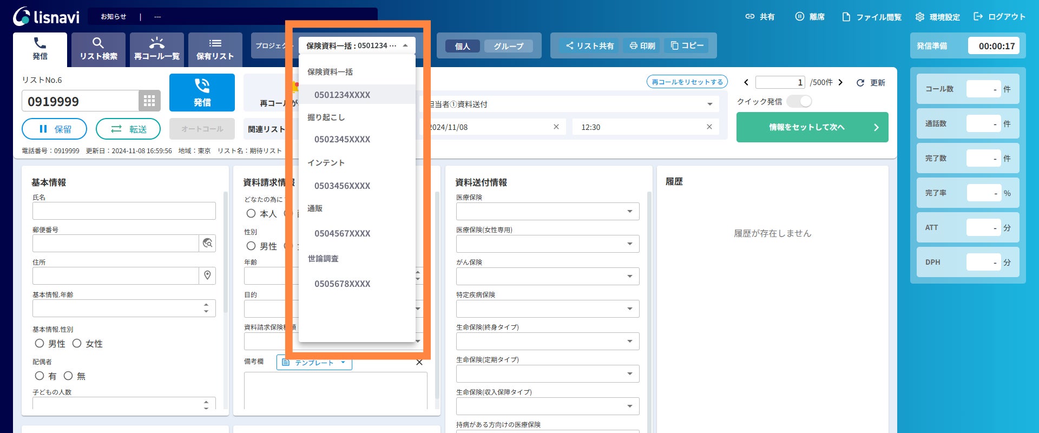Open the 発信 tab
This screenshot has height=433, width=1039.
(x=40, y=49)
